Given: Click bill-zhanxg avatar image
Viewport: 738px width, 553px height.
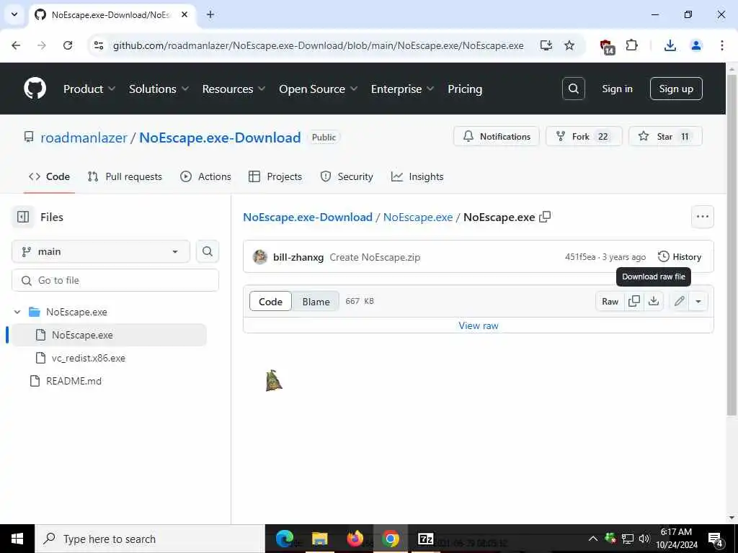Looking at the screenshot, I should point(259,257).
